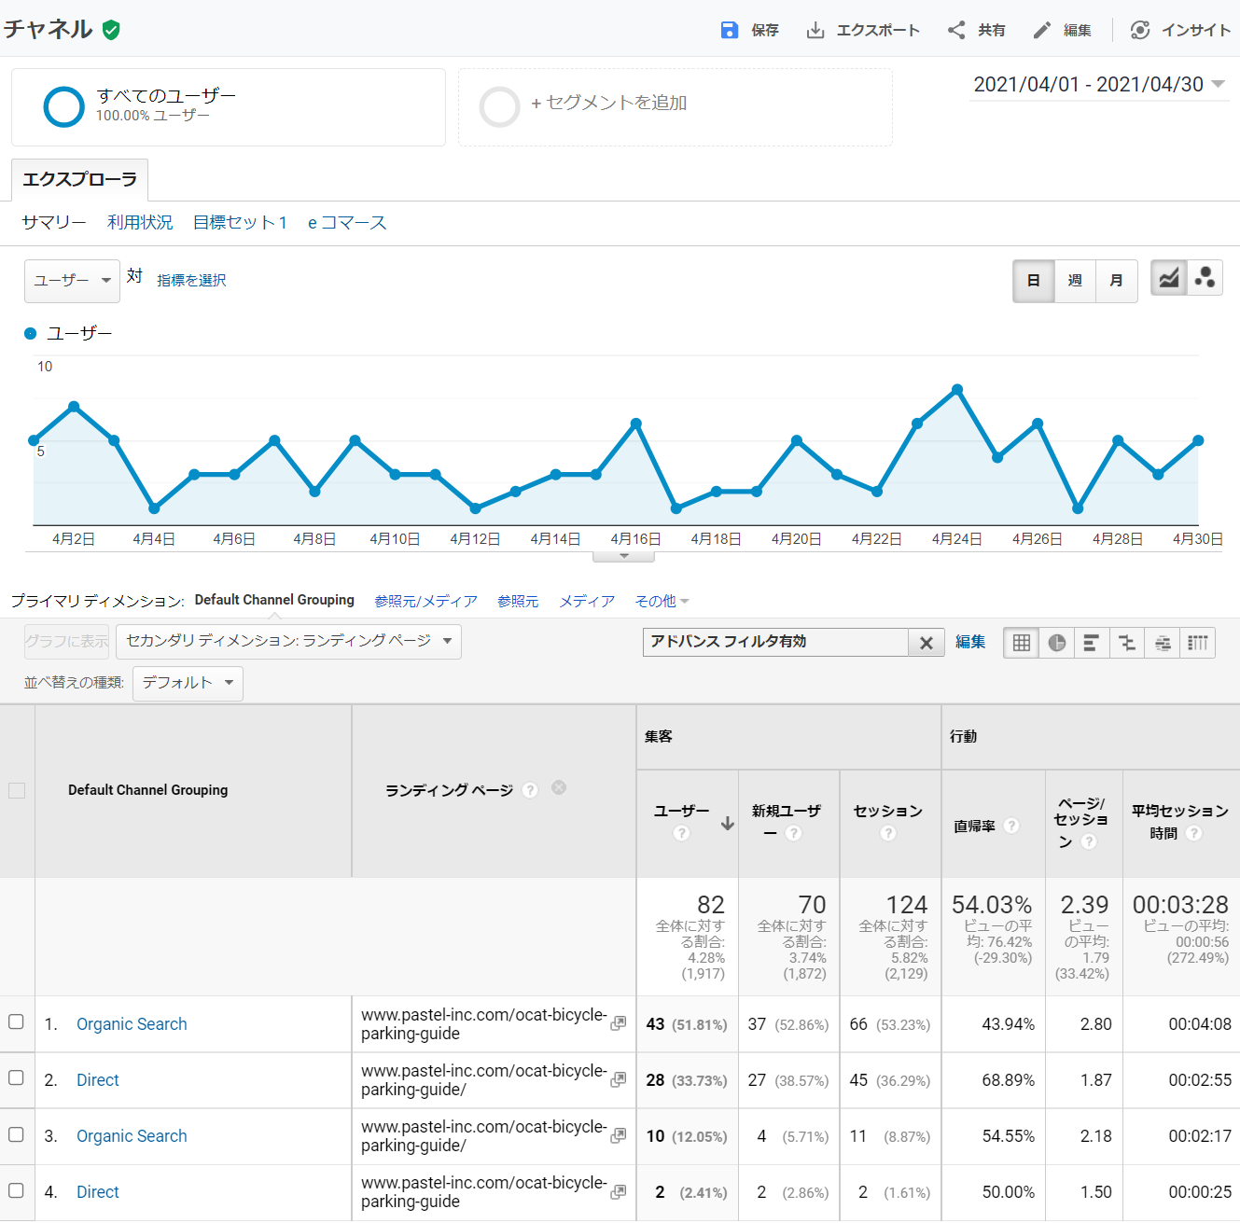This screenshot has height=1223, width=1240.
Task: Open landing page link in row 3
Action: 618,1135
